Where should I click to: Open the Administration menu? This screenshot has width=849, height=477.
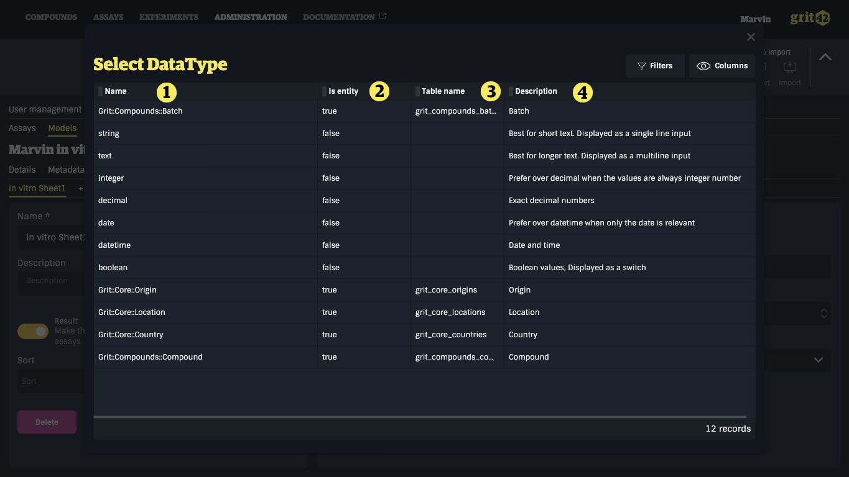point(251,17)
